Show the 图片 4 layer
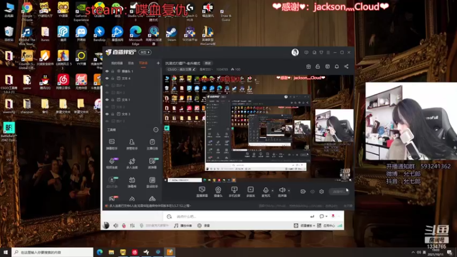 coord(107,85)
